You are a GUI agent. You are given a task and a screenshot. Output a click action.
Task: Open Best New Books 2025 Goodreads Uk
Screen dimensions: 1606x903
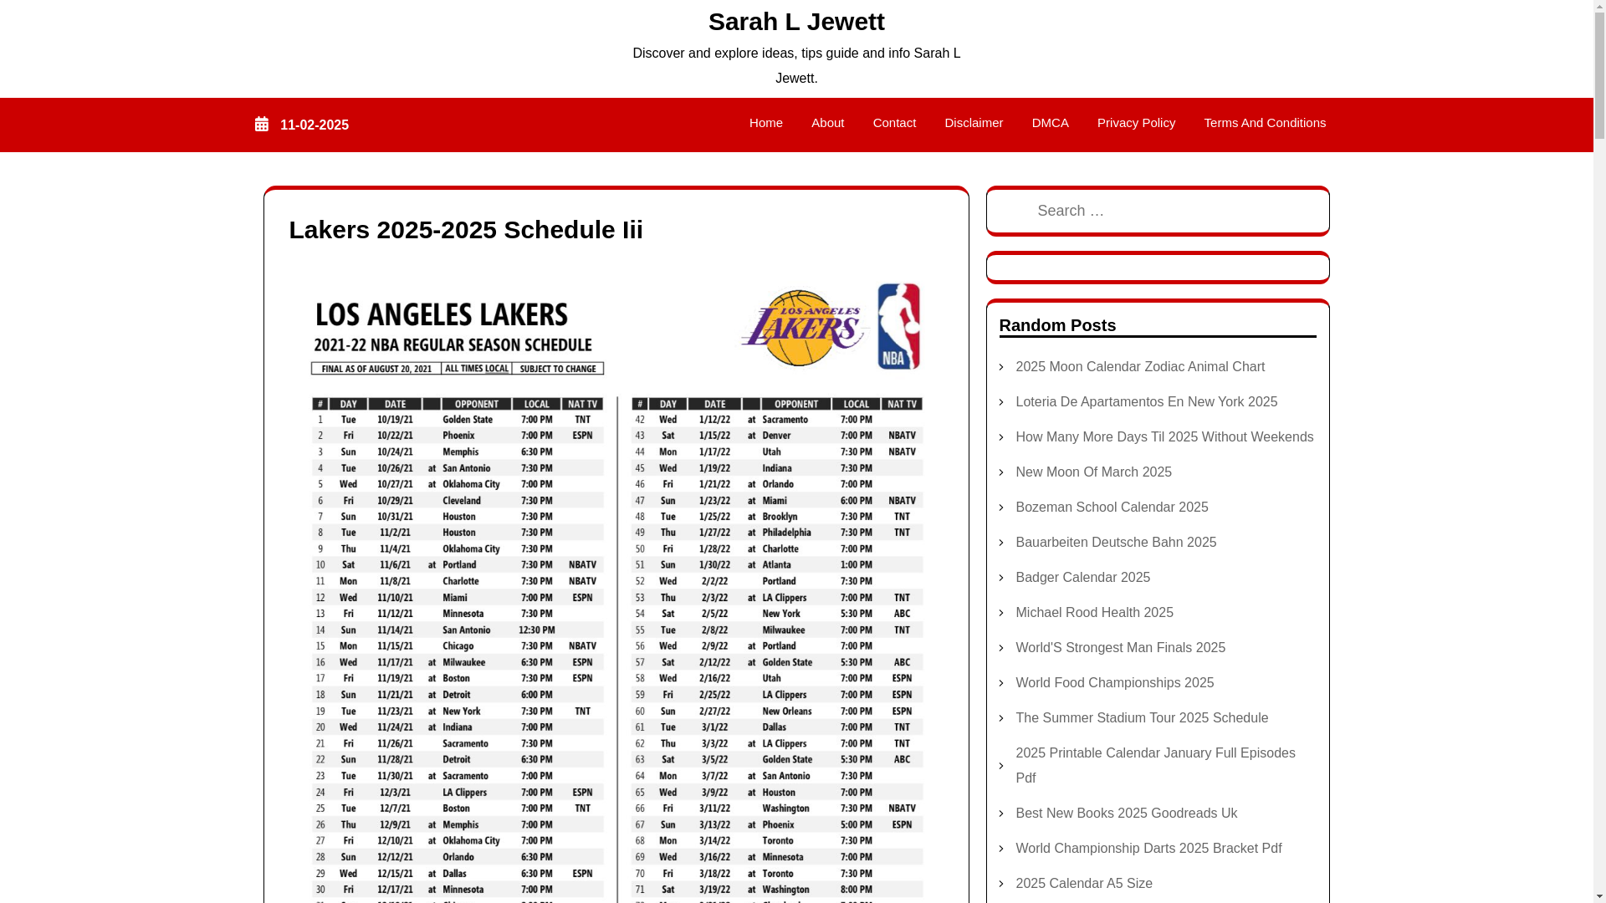pos(1126,814)
